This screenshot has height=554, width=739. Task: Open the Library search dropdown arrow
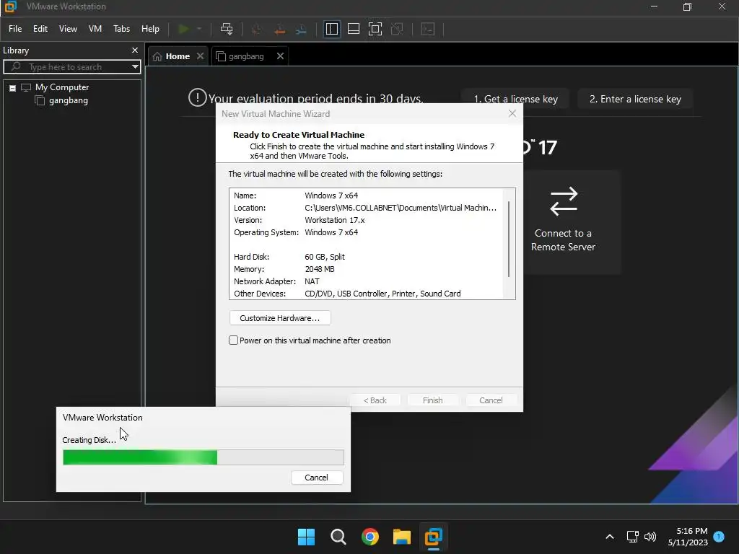(x=135, y=67)
